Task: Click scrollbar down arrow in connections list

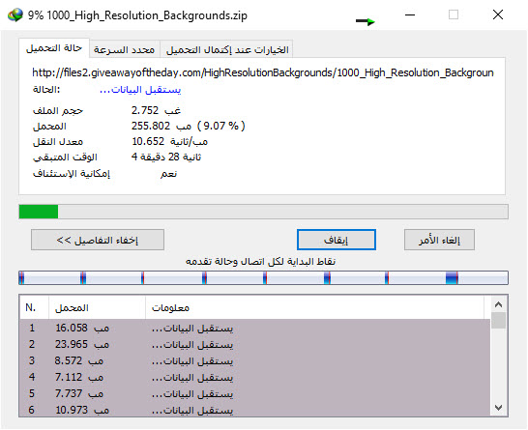Action: (x=499, y=408)
